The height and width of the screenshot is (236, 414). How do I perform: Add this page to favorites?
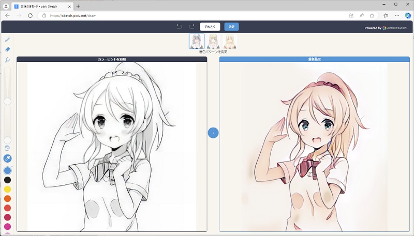point(372,15)
